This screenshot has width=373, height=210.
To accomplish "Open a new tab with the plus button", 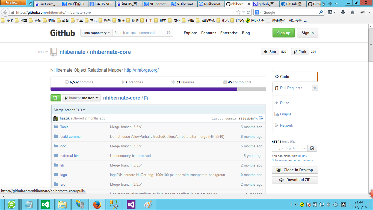I will [x=330, y=4].
